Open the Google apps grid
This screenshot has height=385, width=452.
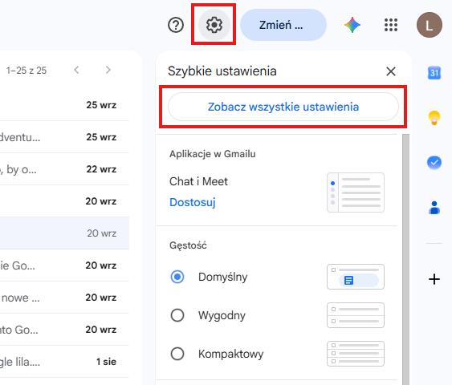click(391, 25)
